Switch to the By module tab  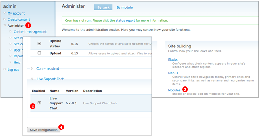[x=125, y=8]
